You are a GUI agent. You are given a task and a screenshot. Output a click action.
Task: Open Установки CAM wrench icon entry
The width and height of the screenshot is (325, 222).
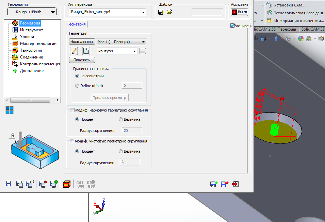(x=286, y=5)
